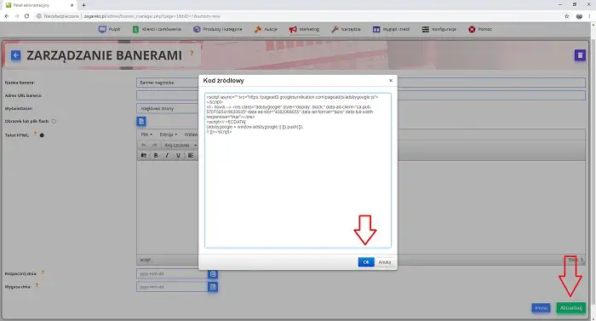Click the blue Anuluj button on the page

(x=541, y=307)
